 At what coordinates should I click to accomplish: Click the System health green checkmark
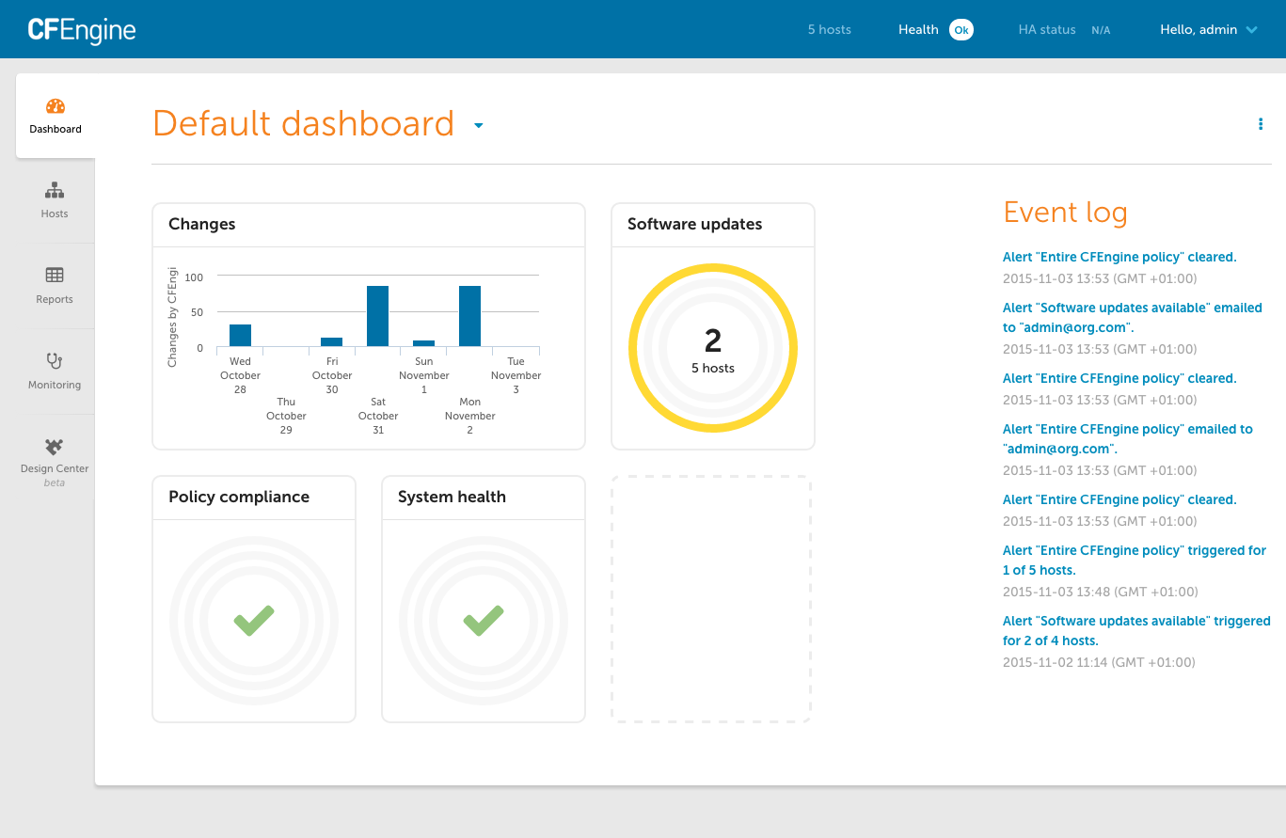(484, 621)
